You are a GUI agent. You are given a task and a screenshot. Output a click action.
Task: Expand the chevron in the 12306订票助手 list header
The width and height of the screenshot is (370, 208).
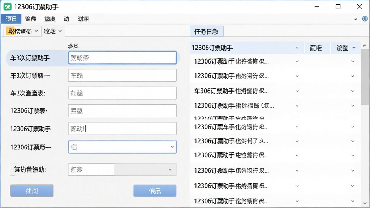(x=297, y=48)
